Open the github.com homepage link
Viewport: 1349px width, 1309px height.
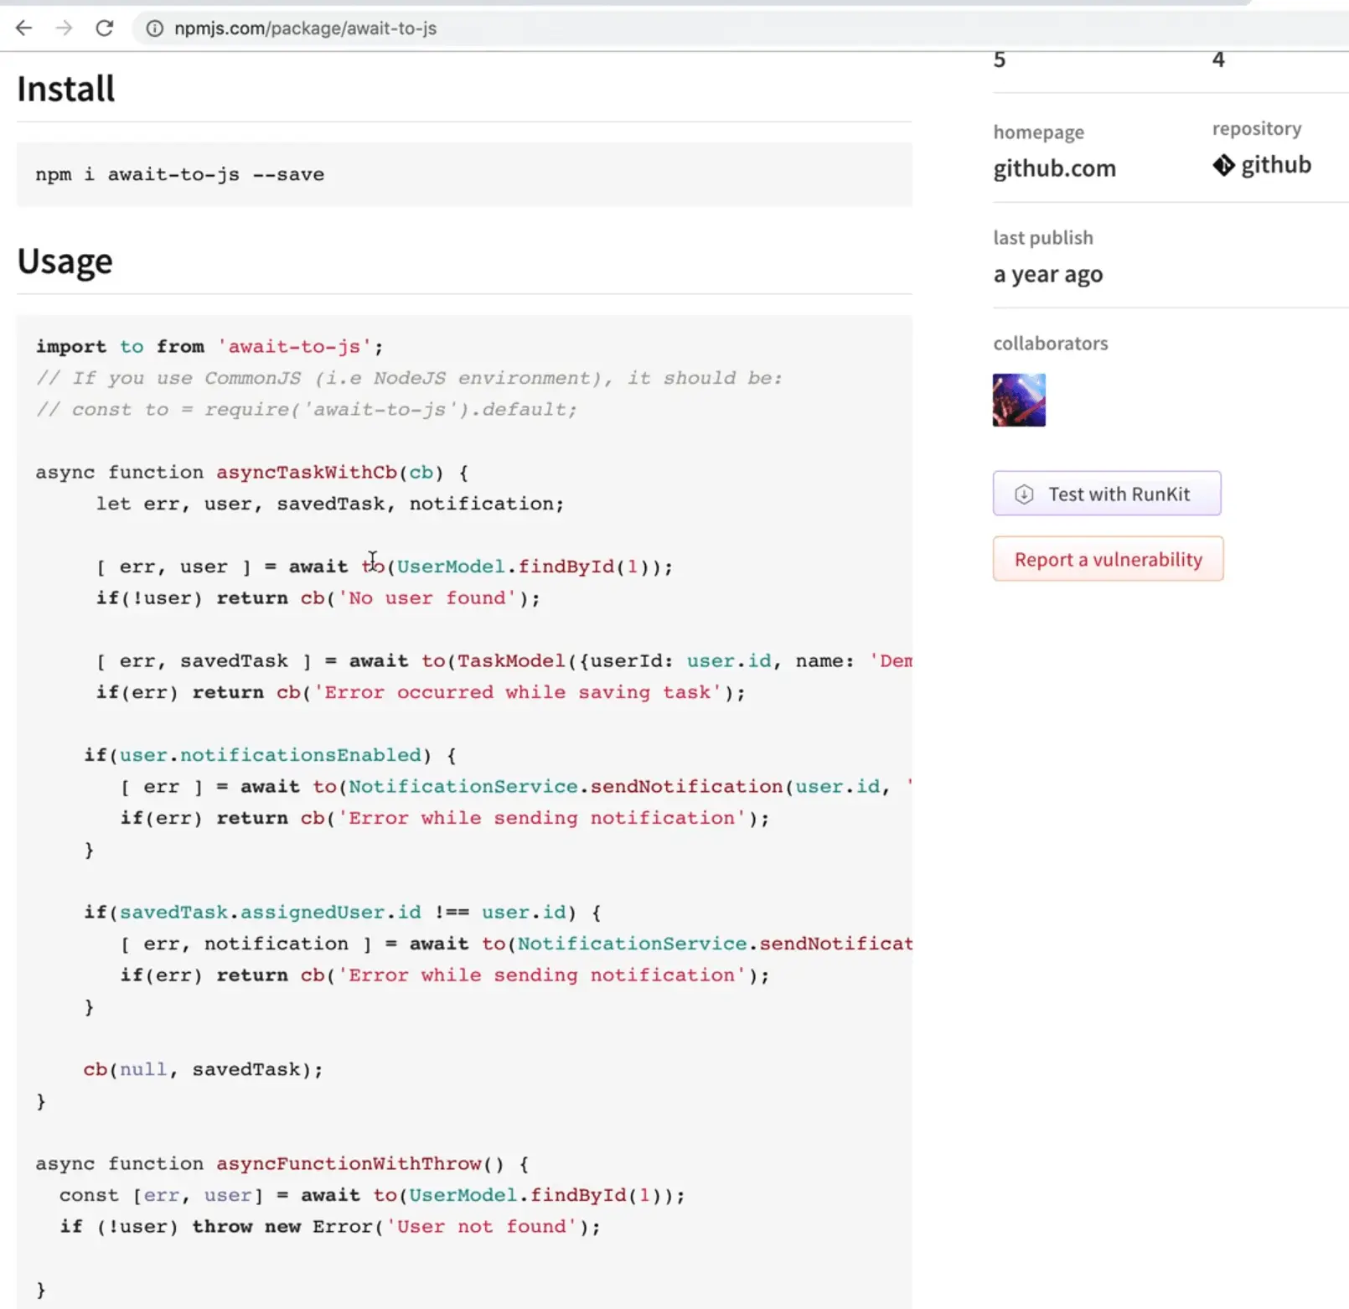click(x=1054, y=168)
